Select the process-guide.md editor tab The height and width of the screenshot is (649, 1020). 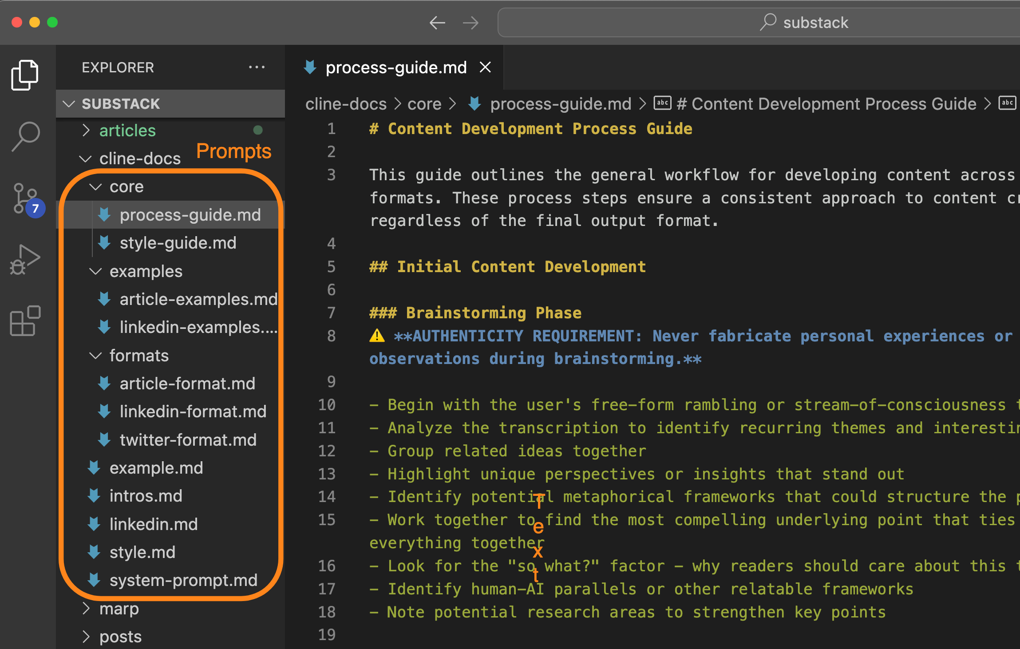pos(395,67)
